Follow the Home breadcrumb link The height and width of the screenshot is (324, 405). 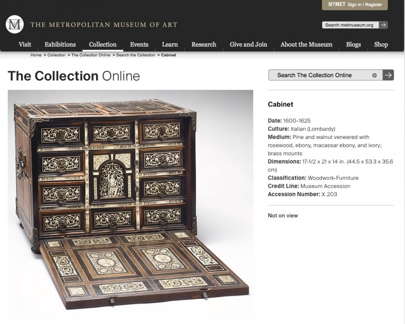point(36,55)
